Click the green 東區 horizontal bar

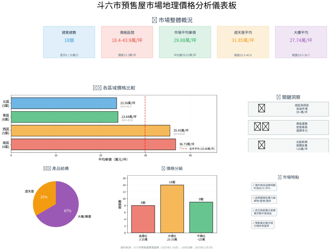point(64,117)
